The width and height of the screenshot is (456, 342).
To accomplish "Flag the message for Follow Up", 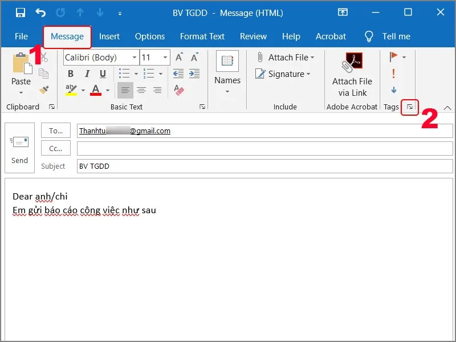I will (x=393, y=57).
